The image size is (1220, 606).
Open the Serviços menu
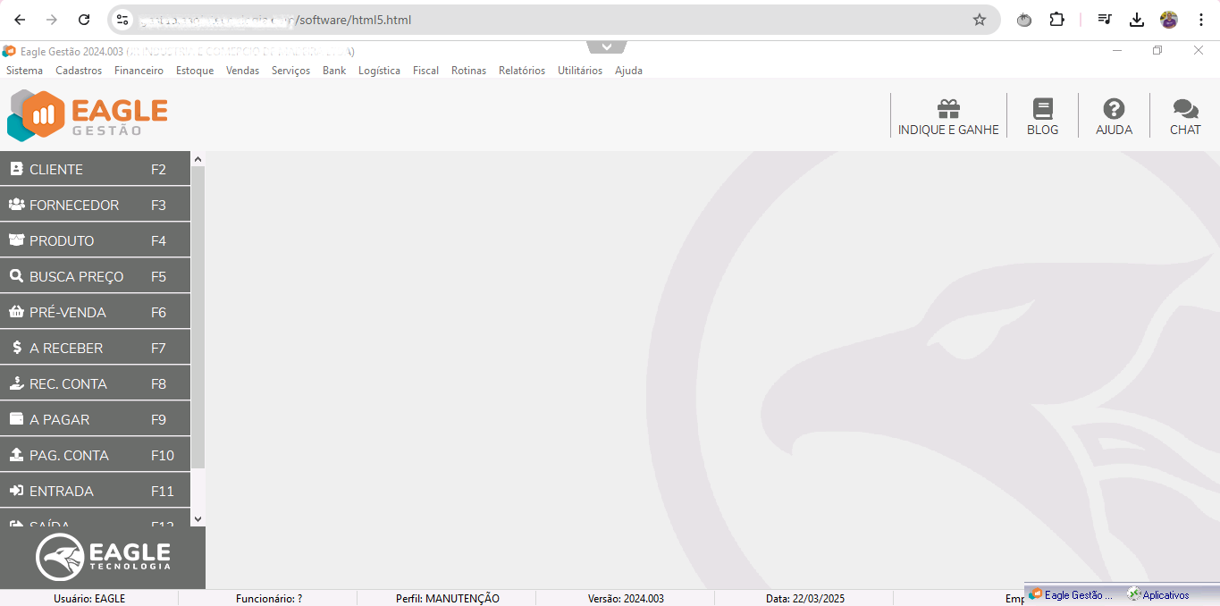290,71
